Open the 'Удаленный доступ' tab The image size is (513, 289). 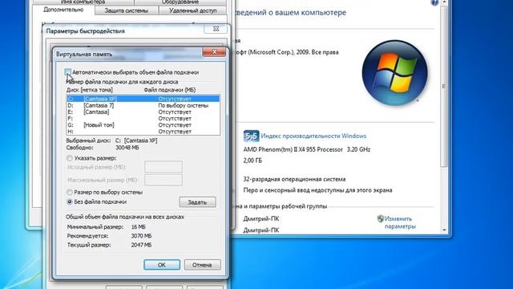coord(192,10)
